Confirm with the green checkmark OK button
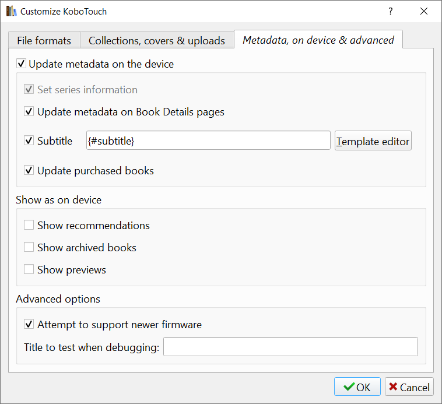The image size is (442, 404). (357, 387)
